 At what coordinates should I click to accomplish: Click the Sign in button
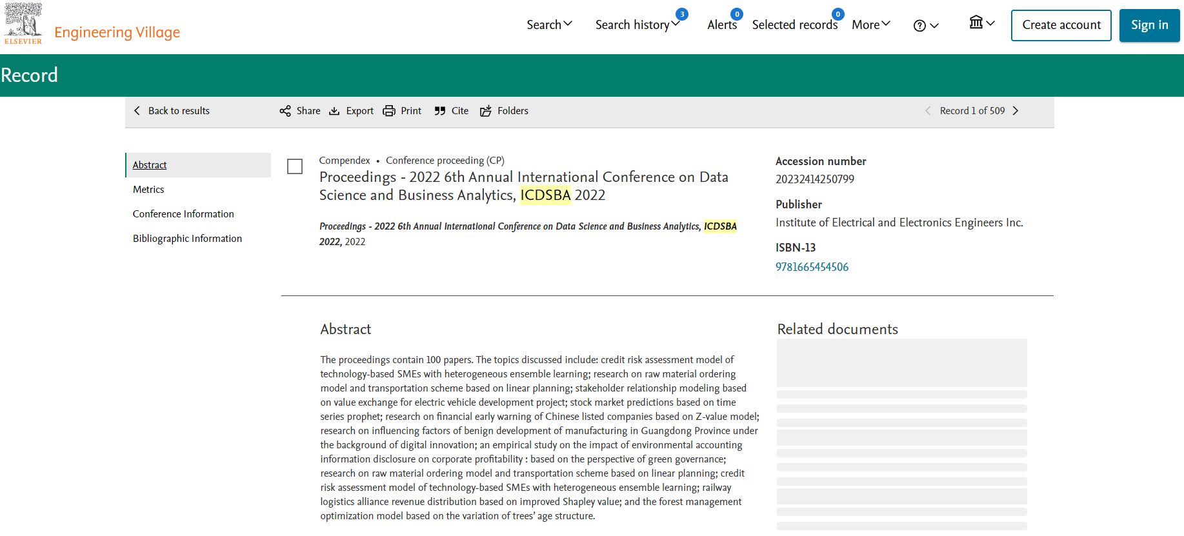[1149, 25]
